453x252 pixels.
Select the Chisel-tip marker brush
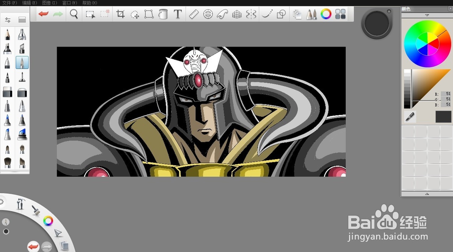[x=22, y=48]
